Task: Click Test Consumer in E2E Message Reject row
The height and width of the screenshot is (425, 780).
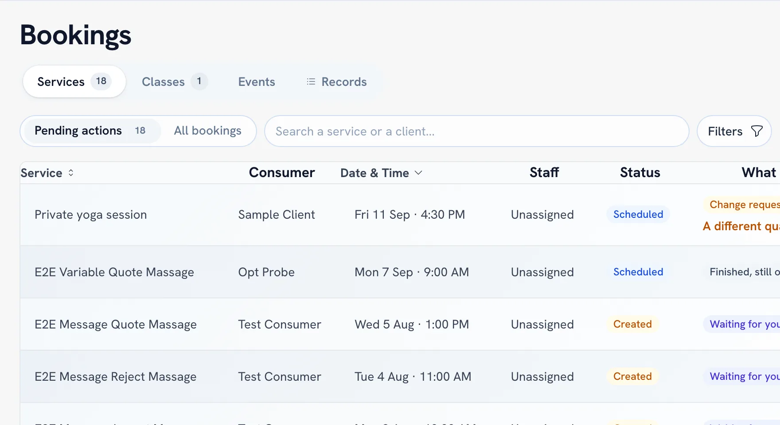Action: tap(280, 377)
